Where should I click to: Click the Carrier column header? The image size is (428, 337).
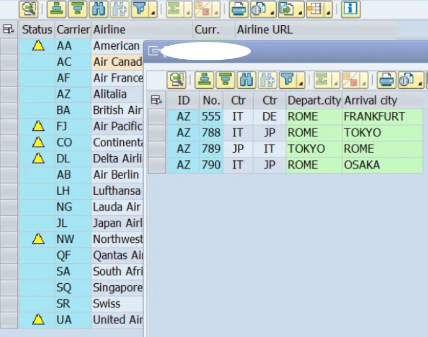click(73, 30)
